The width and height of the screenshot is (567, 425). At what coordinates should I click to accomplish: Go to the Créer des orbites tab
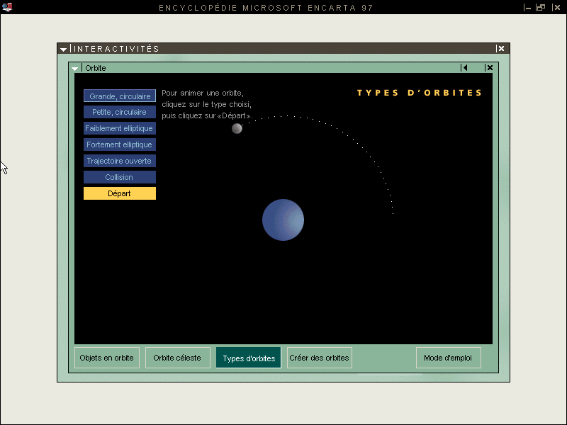(x=320, y=358)
